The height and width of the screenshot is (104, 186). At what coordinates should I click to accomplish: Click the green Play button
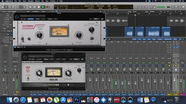tap(43, 7)
